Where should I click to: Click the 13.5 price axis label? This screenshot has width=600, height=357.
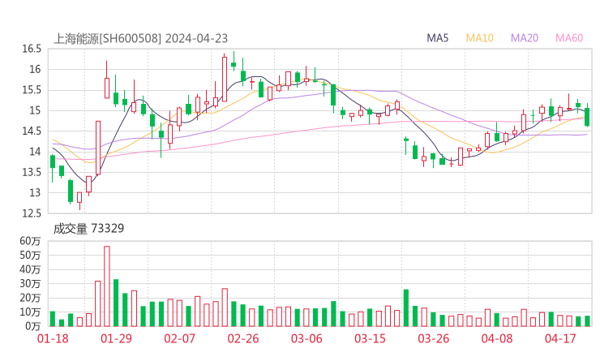[x=32, y=172]
